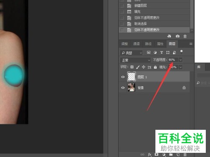
Task: Set history brush source at 取消选择
Action: (x=122, y=24)
